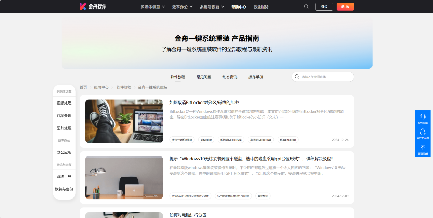Click the 效率办公 sidebar heading

pos(64,140)
